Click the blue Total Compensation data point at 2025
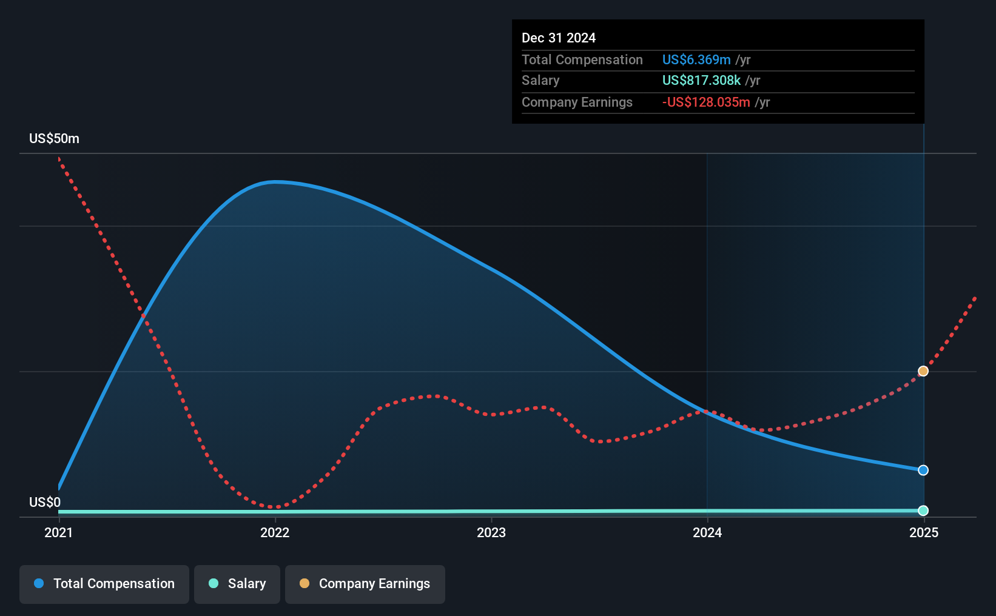996x616 pixels. (923, 470)
